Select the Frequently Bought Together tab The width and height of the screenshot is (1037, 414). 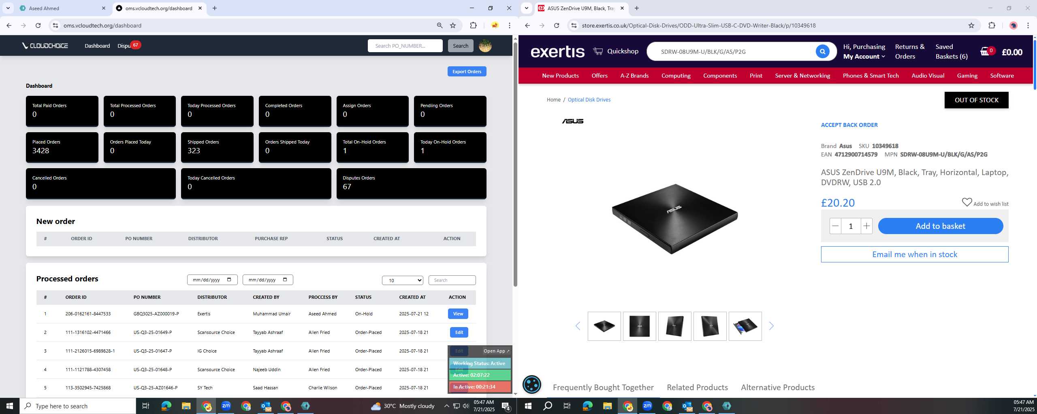point(603,387)
